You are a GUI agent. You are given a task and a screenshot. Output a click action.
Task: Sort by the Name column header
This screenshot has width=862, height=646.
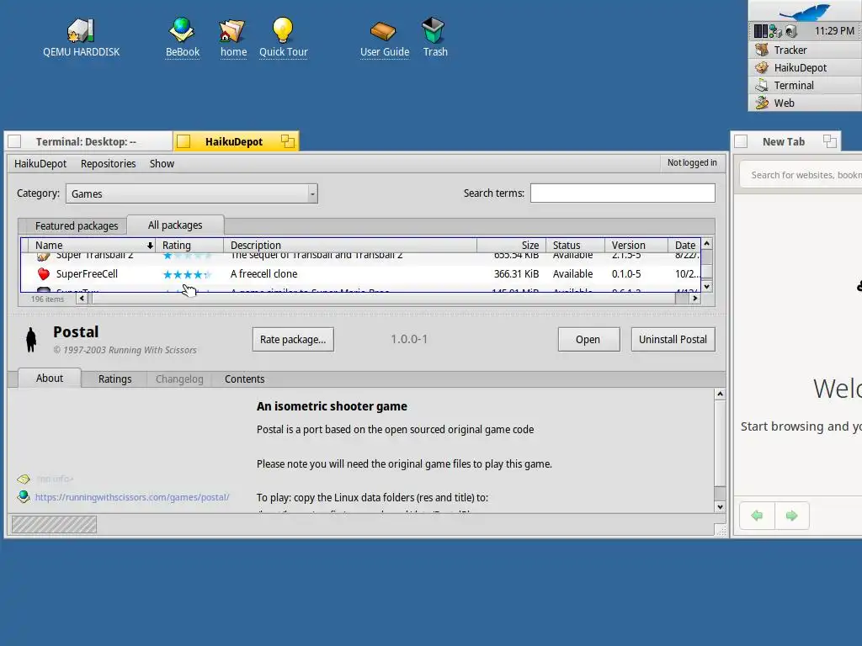[x=93, y=245]
